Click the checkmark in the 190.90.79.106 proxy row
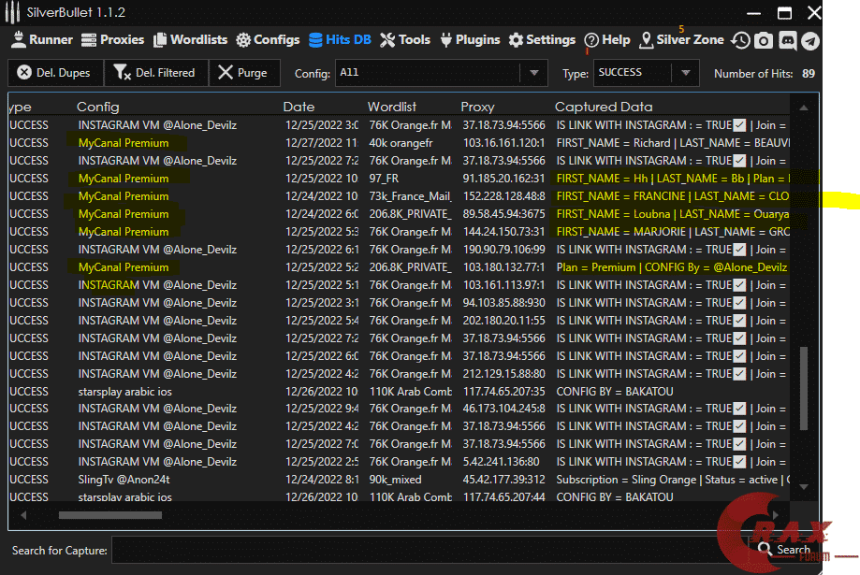860x575 pixels. pos(739,250)
